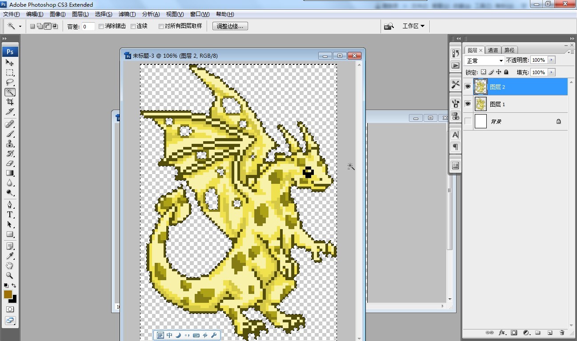Select the Lasso tool
The image size is (577, 341).
[x=10, y=82]
